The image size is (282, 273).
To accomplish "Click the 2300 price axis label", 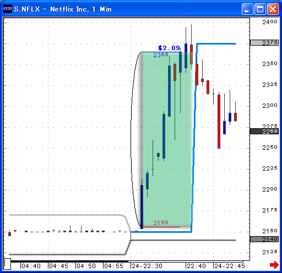I will [x=270, y=106].
